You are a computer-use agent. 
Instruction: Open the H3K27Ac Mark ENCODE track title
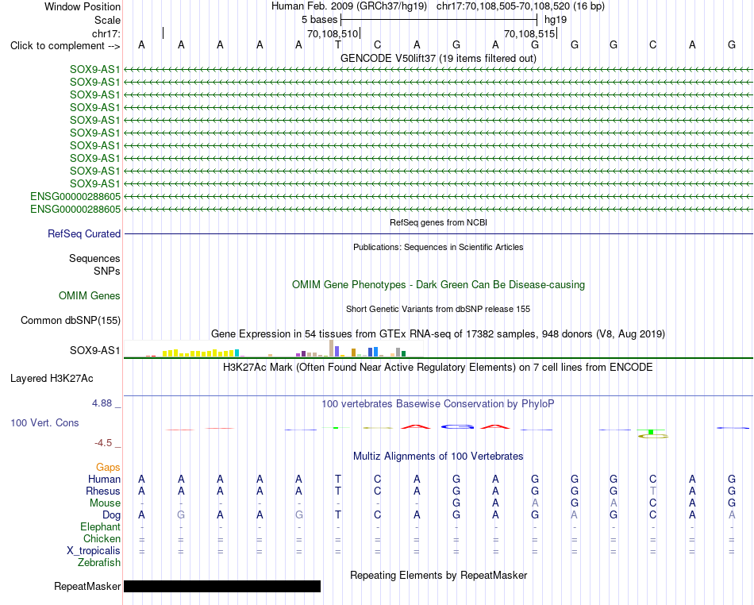click(438, 368)
